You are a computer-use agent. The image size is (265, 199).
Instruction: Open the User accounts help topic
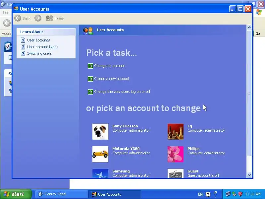38,40
